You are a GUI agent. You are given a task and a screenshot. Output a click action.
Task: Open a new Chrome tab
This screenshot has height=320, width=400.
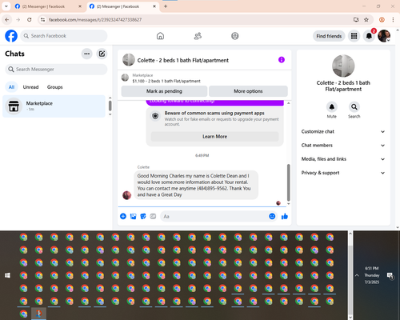166,6
